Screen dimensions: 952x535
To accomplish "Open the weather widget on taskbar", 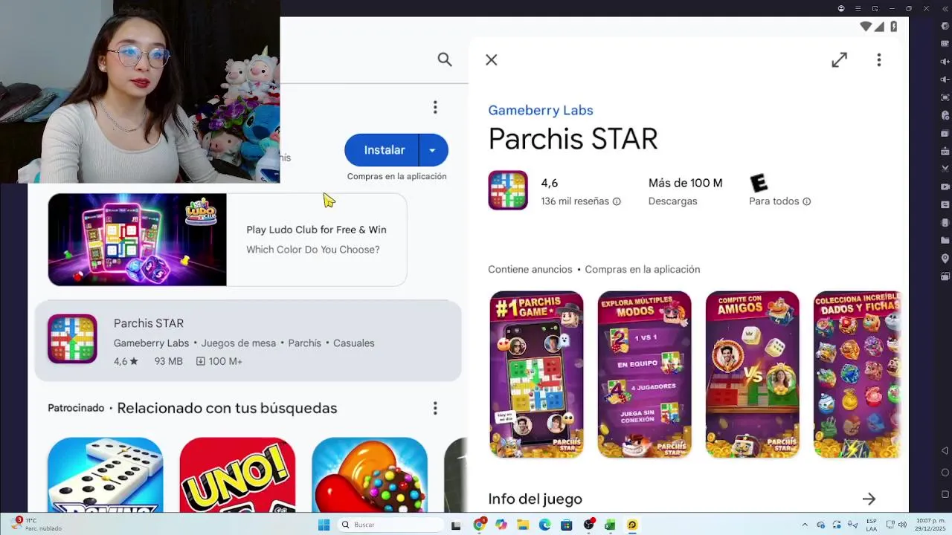I will click(x=37, y=524).
